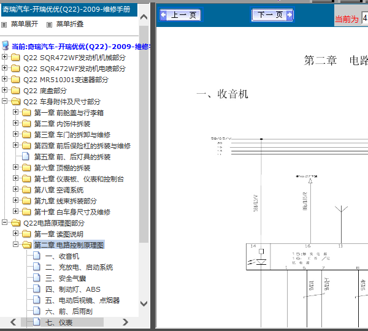Select 第二章 电路控制原理图 highlighted entry
Viewport: 368px width, 331px height.
pyautogui.click(x=69, y=245)
